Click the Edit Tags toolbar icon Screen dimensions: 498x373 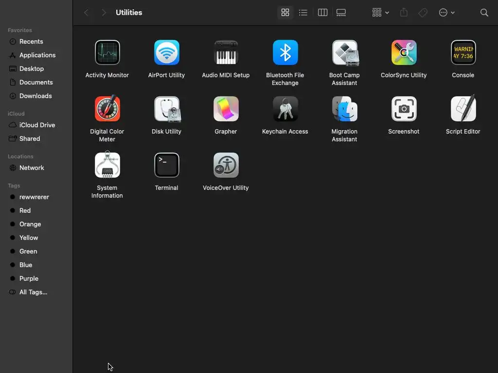pos(423,13)
